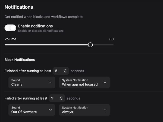
Task: Click the Finished seconds input showing 5
Action: coord(61,71)
